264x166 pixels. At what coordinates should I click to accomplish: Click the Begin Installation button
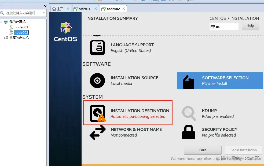[243, 150]
